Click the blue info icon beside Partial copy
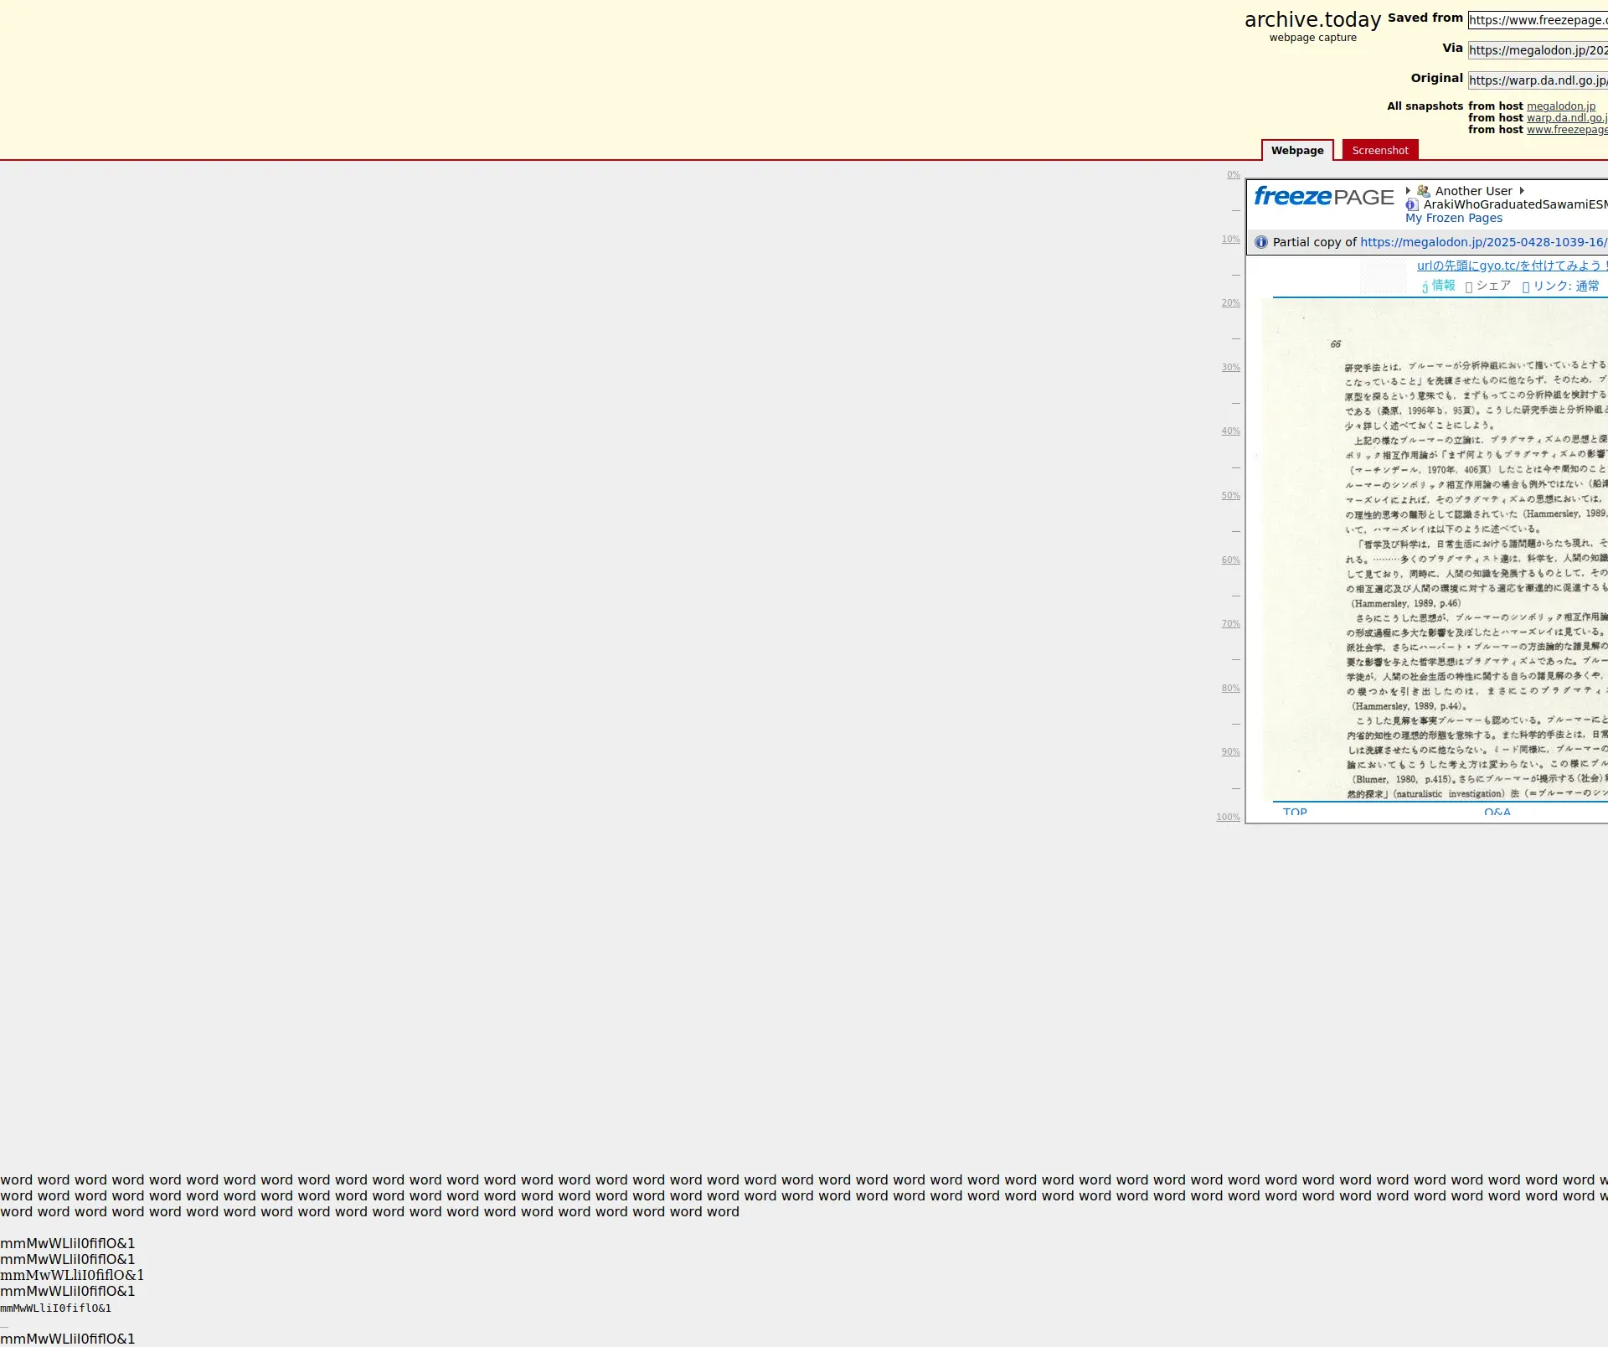Viewport: 1608px width, 1347px height. (1261, 242)
